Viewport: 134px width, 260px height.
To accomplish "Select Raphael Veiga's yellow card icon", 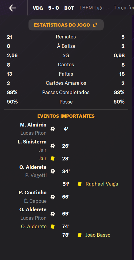I will point(79,184).
